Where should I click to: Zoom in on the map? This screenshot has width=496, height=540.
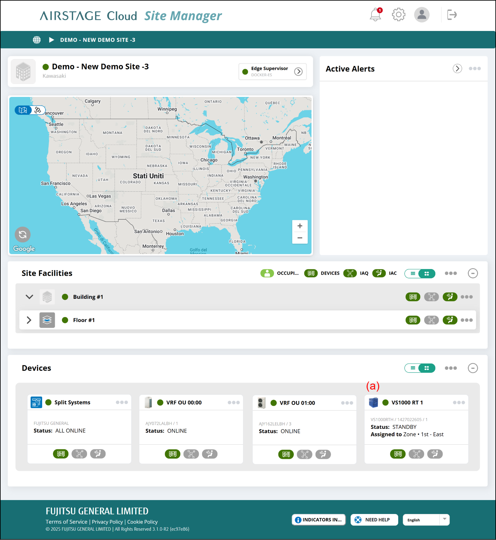pyautogui.click(x=300, y=226)
